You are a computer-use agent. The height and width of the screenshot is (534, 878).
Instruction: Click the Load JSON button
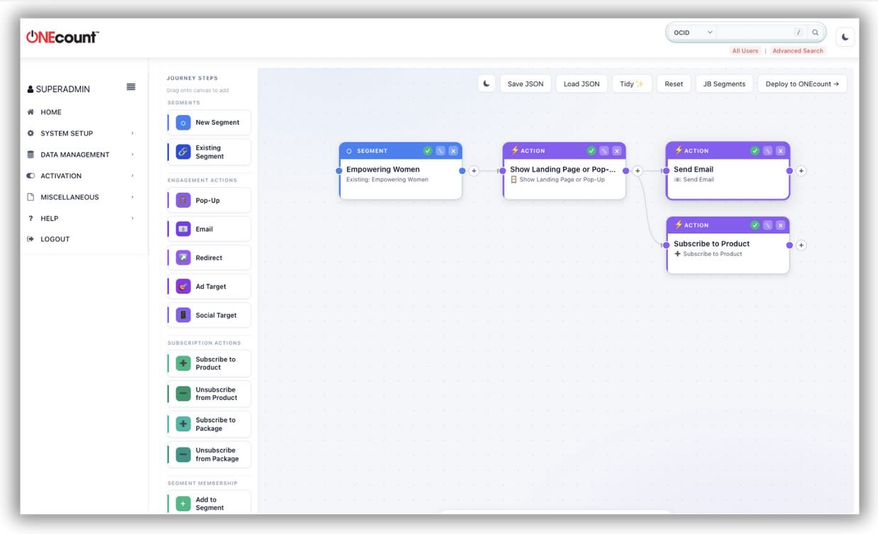tap(581, 84)
